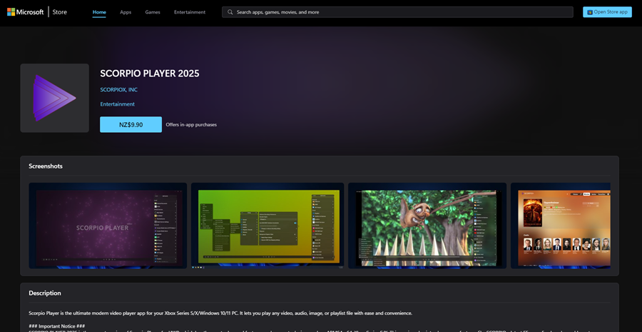Viewport: 642px width, 332px height.
Task: Open the first screenshot with the Scorpio Player logo
Action: click(108, 226)
